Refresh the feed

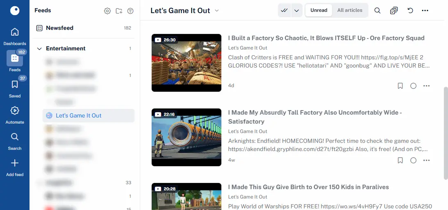[410, 11]
